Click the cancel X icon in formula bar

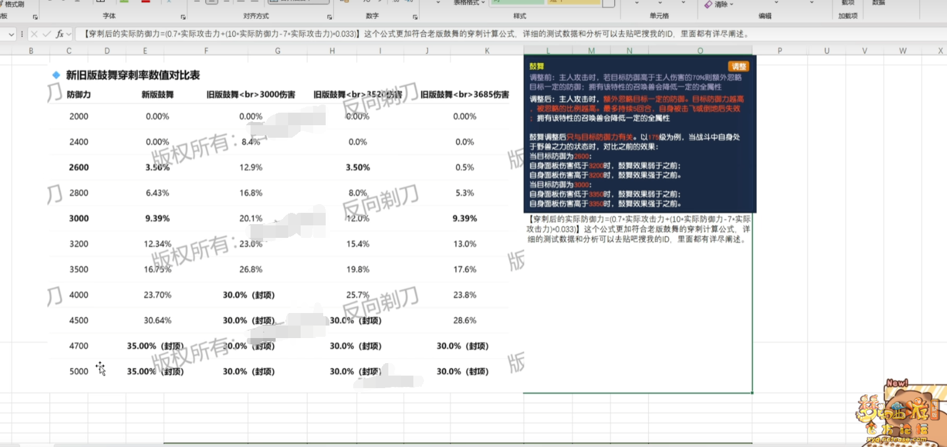coord(34,34)
